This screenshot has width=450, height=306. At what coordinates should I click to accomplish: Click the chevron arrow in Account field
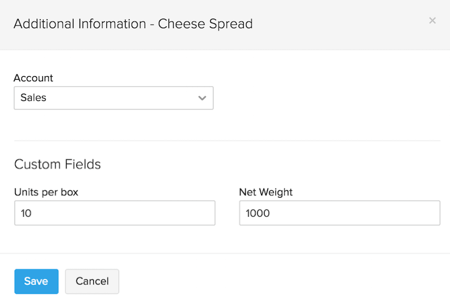tap(202, 98)
